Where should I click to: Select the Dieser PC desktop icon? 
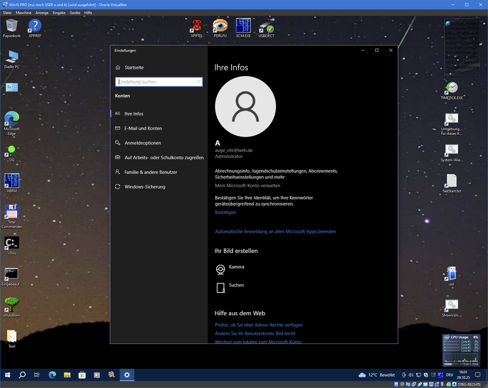click(x=12, y=59)
